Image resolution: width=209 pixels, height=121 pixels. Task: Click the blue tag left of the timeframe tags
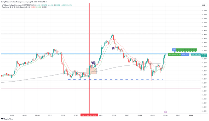click(x=174, y=50)
